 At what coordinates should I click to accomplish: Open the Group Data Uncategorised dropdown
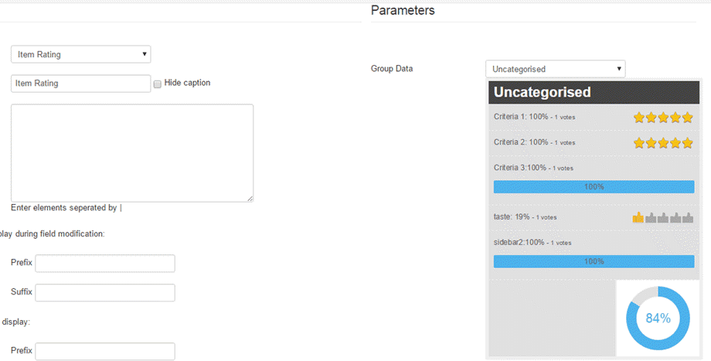click(555, 69)
